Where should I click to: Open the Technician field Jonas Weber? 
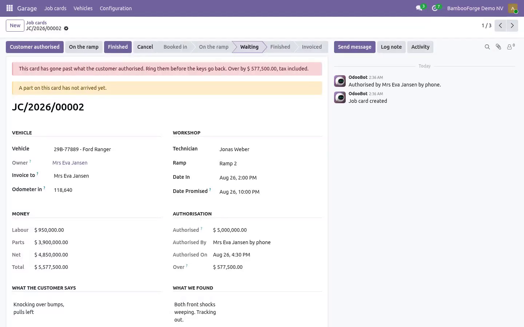pyautogui.click(x=271, y=149)
